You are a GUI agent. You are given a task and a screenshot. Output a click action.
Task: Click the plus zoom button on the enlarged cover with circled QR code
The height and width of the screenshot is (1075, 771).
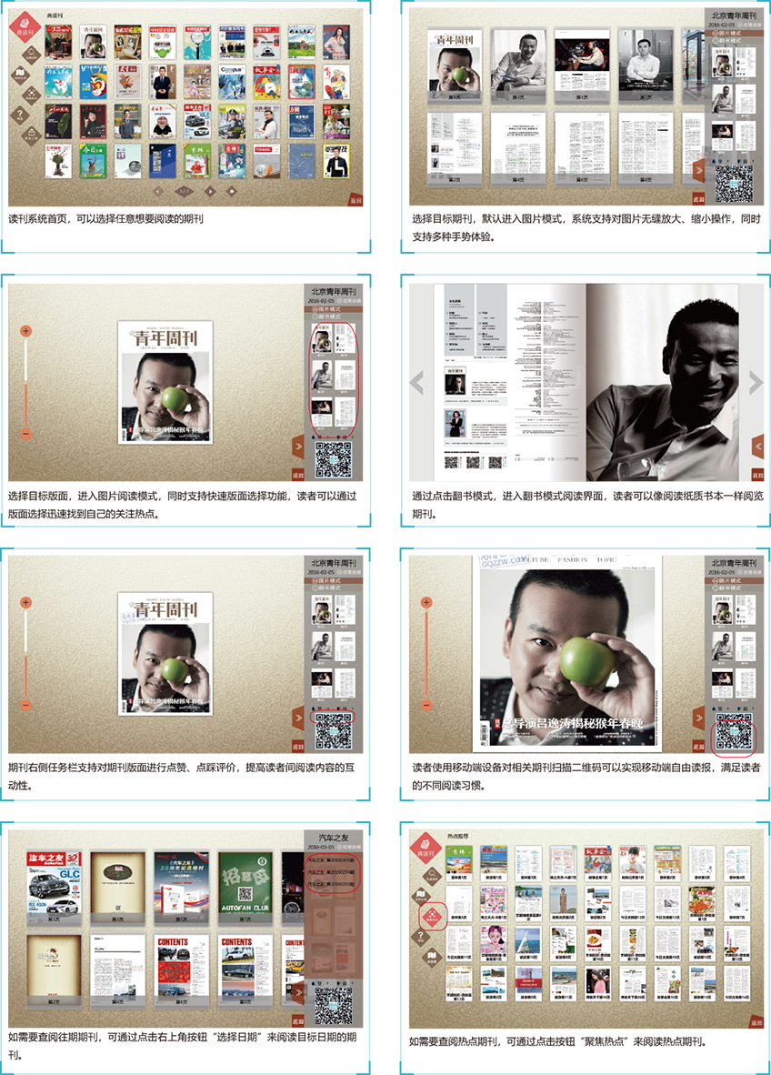click(426, 603)
